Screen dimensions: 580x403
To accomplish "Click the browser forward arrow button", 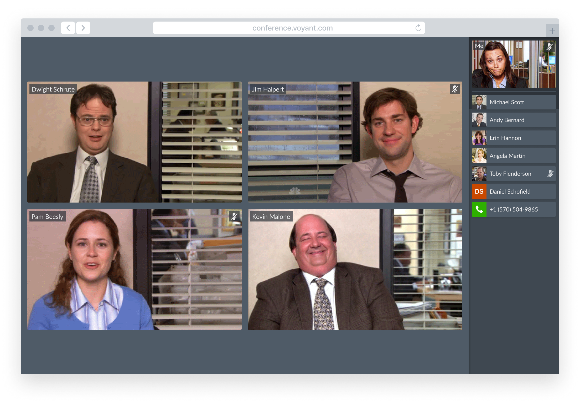I will tap(83, 28).
